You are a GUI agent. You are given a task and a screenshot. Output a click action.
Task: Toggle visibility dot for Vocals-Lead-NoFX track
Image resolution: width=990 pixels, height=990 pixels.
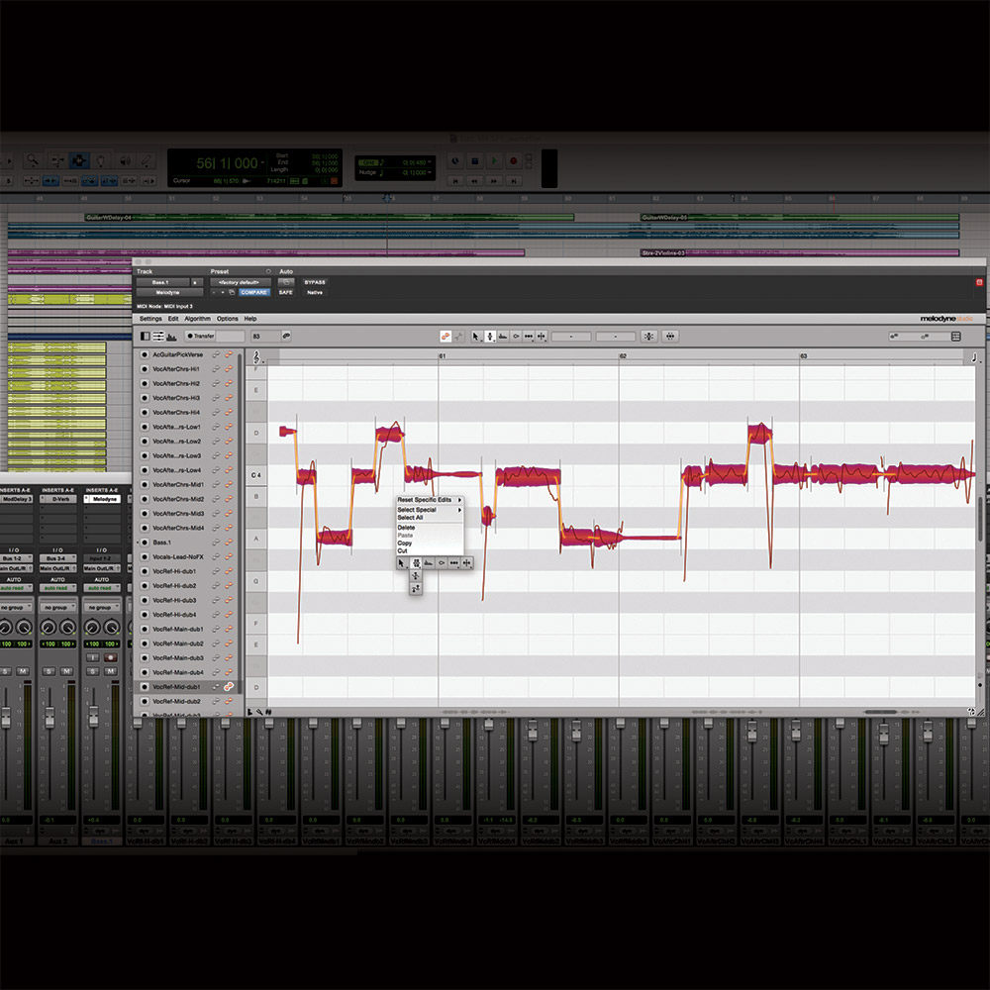[x=145, y=556]
